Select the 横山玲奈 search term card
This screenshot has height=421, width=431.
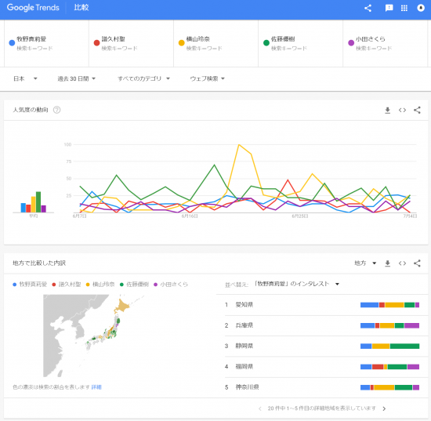tap(215, 43)
